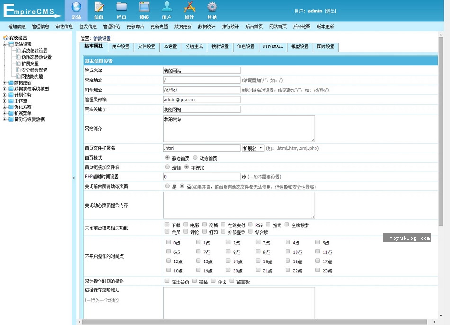Open 数据统计 in the submenu
The image size is (450, 325).
tap(207, 27)
